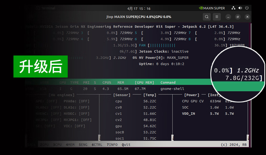Switch to the 6CTRL page
Screen dimensions: 266x155
[x=97, y=145]
